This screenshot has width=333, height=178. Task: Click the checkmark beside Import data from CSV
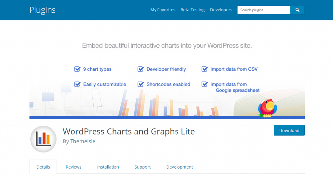pos(205,69)
